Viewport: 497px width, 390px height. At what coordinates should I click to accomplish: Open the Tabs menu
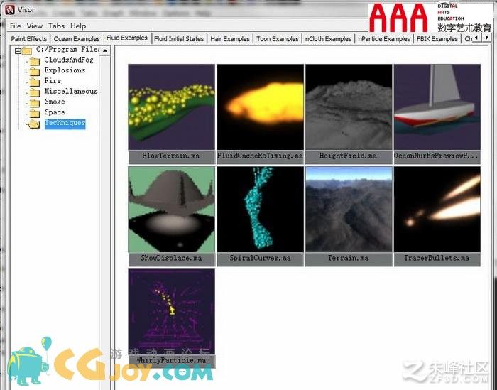56,26
